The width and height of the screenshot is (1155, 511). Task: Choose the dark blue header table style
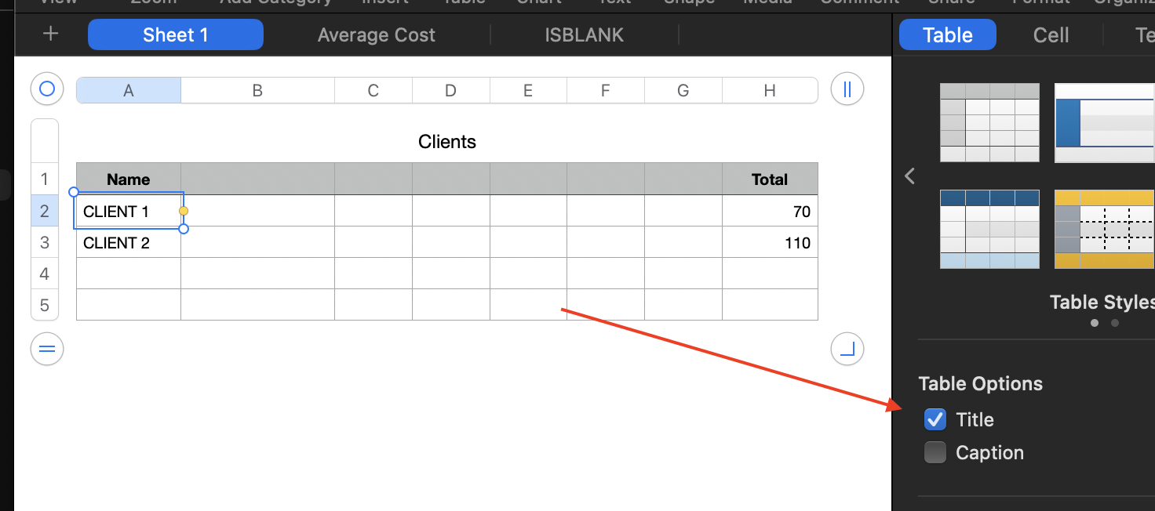click(989, 229)
